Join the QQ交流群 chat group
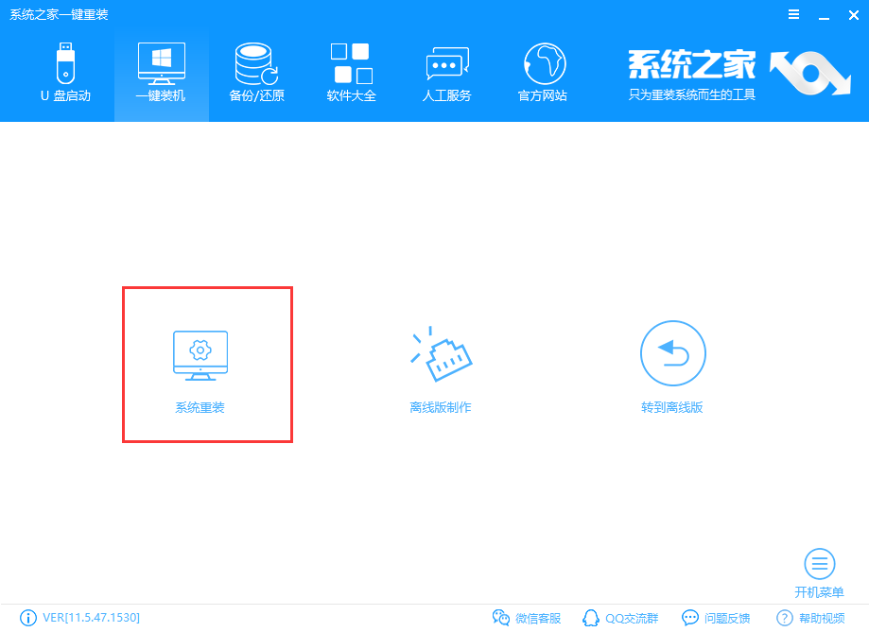This screenshot has height=632, width=869. [619, 618]
